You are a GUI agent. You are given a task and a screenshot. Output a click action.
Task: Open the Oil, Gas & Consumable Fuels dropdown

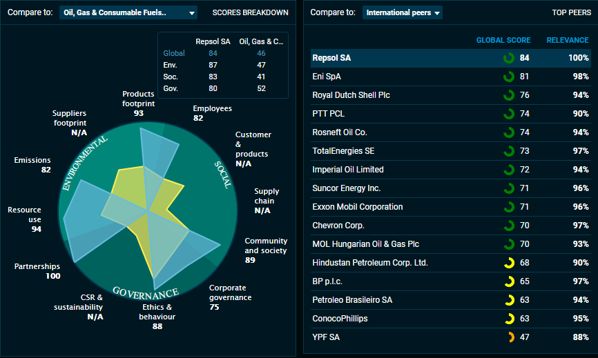128,12
